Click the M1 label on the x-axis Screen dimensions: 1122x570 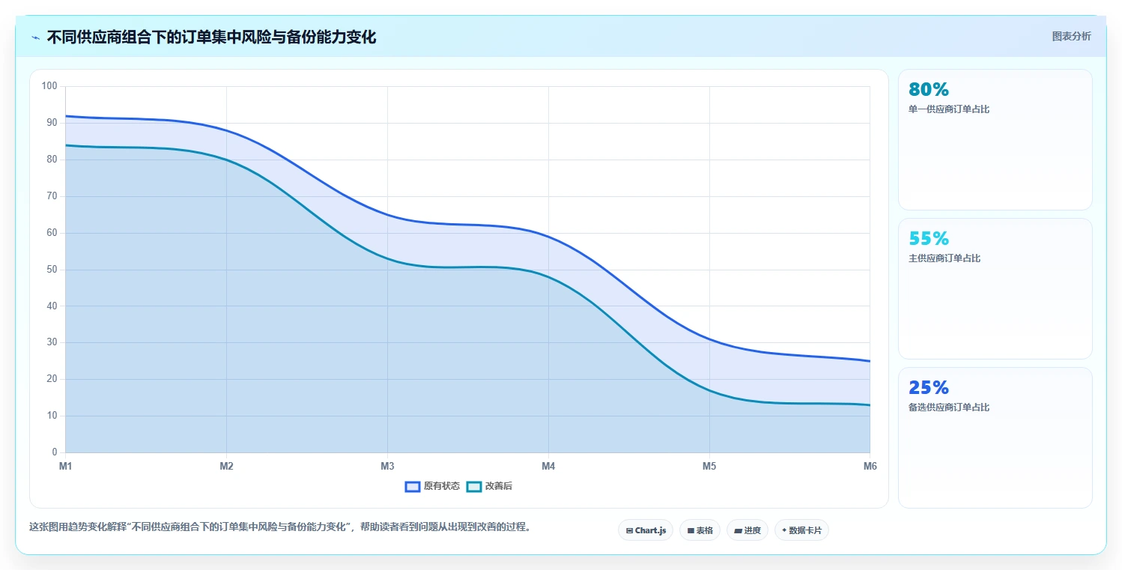(x=66, y=466)
